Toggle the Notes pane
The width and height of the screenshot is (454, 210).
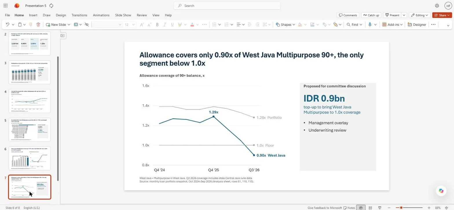[349, 208]
